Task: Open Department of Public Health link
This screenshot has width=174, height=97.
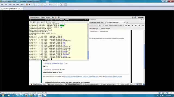Action: pos(113,77)
